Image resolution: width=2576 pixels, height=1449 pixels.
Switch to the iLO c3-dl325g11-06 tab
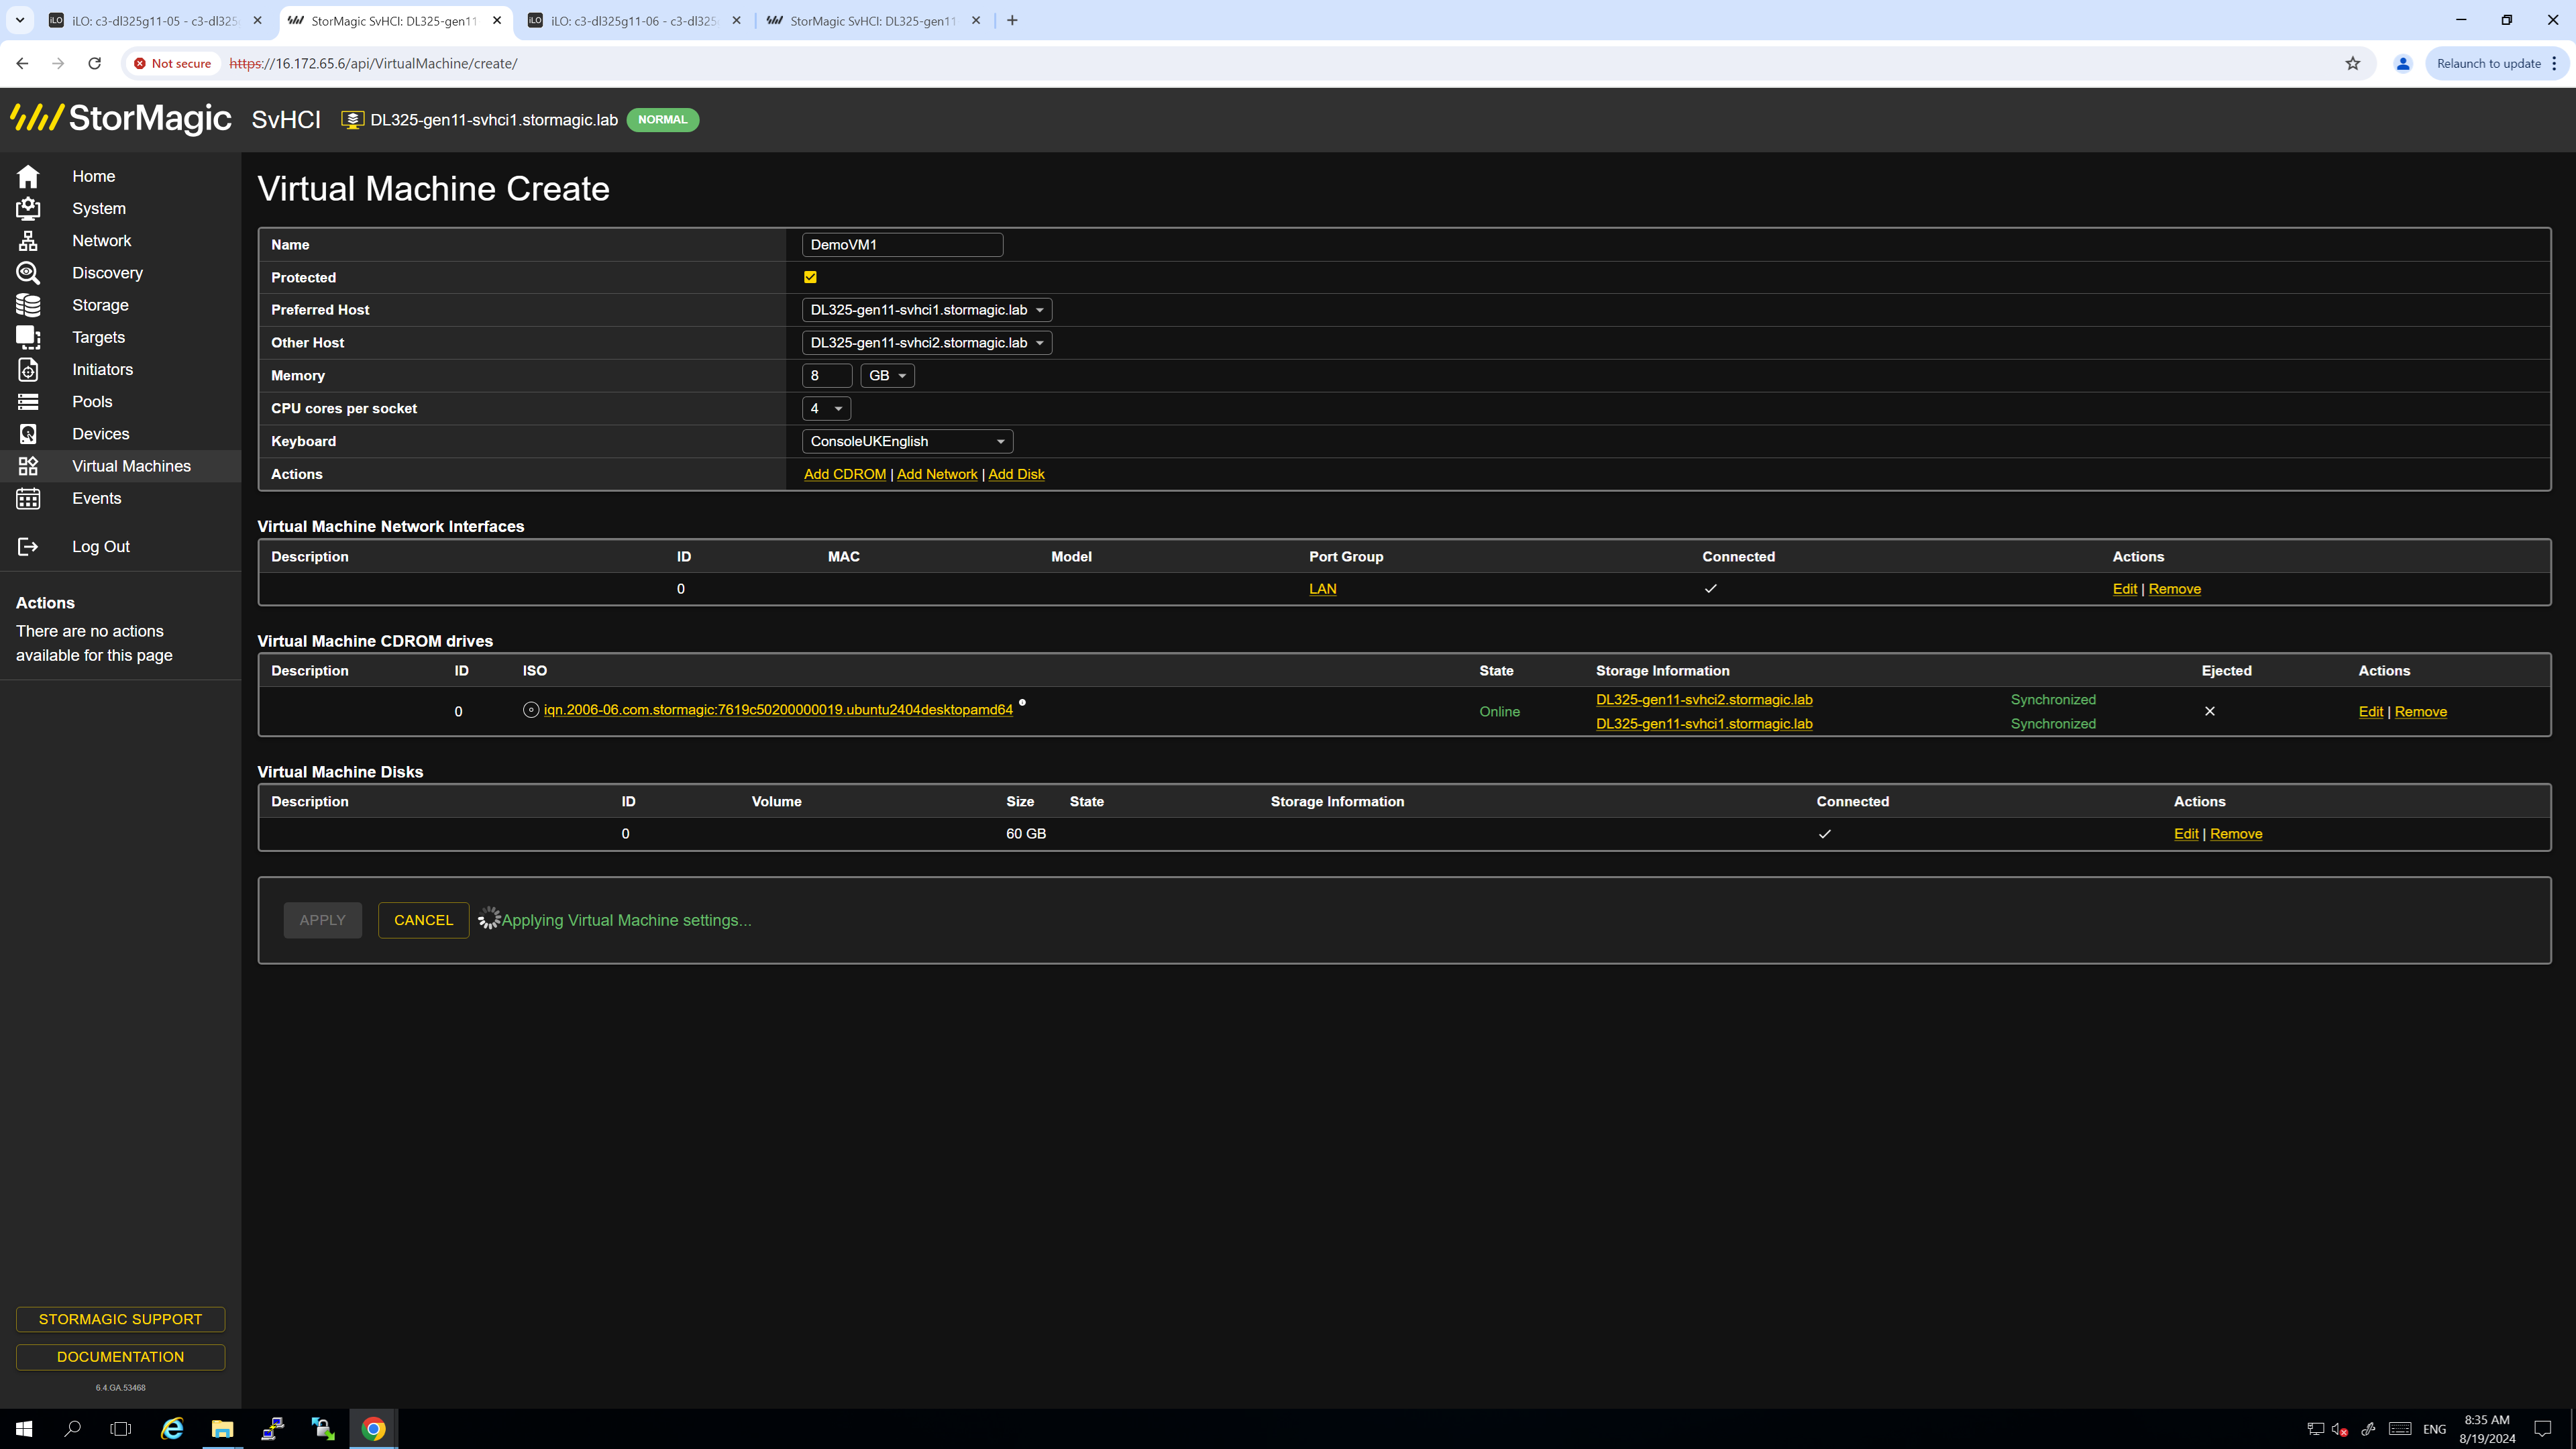[x=634, y=20]
